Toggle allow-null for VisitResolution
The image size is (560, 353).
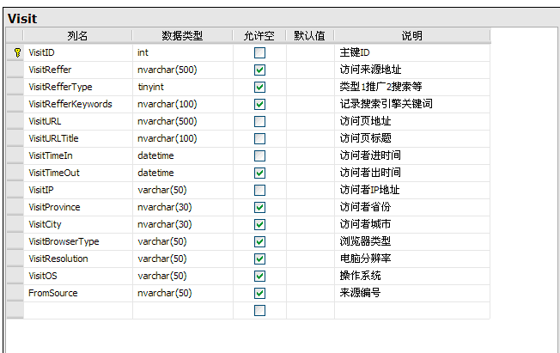(259, 259)
